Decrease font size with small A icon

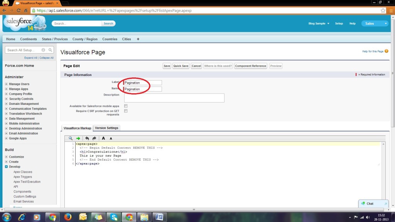[111, 138]
